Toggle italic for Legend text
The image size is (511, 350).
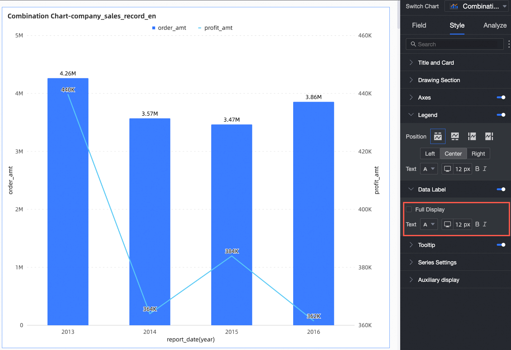(x=485, y=169)
